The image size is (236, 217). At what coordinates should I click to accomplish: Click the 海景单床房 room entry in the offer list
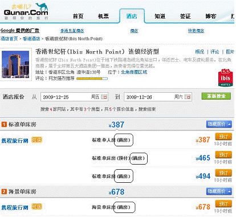point(112,207)
